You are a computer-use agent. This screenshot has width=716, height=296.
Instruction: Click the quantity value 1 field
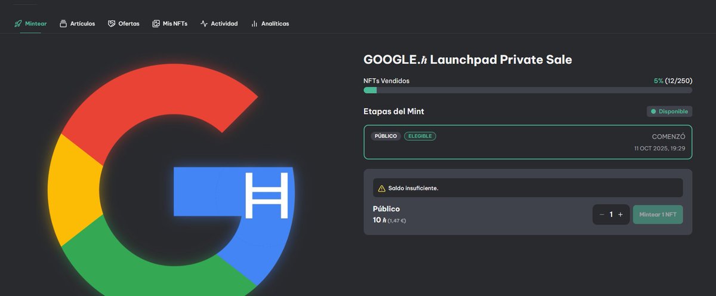pyautogui.click(x=611, y=214)
